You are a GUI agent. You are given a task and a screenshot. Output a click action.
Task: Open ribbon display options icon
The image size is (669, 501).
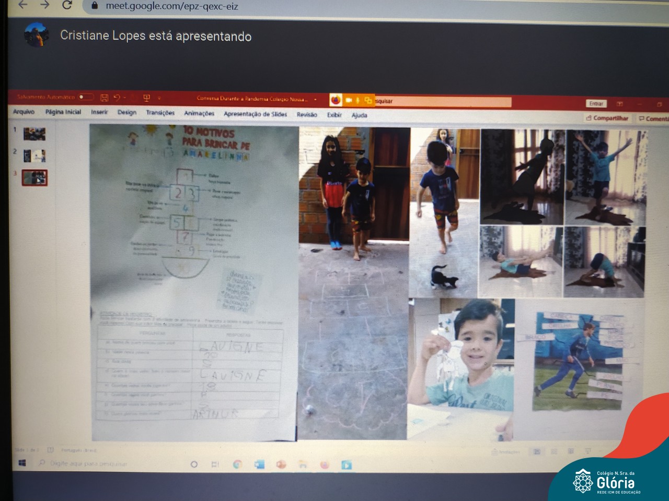pyautogui.click(x=620, y=104)
